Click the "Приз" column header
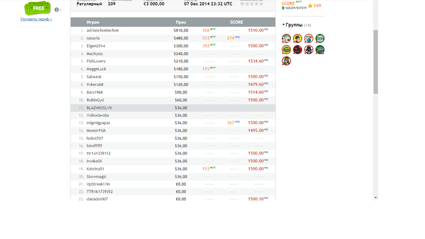 181,22
